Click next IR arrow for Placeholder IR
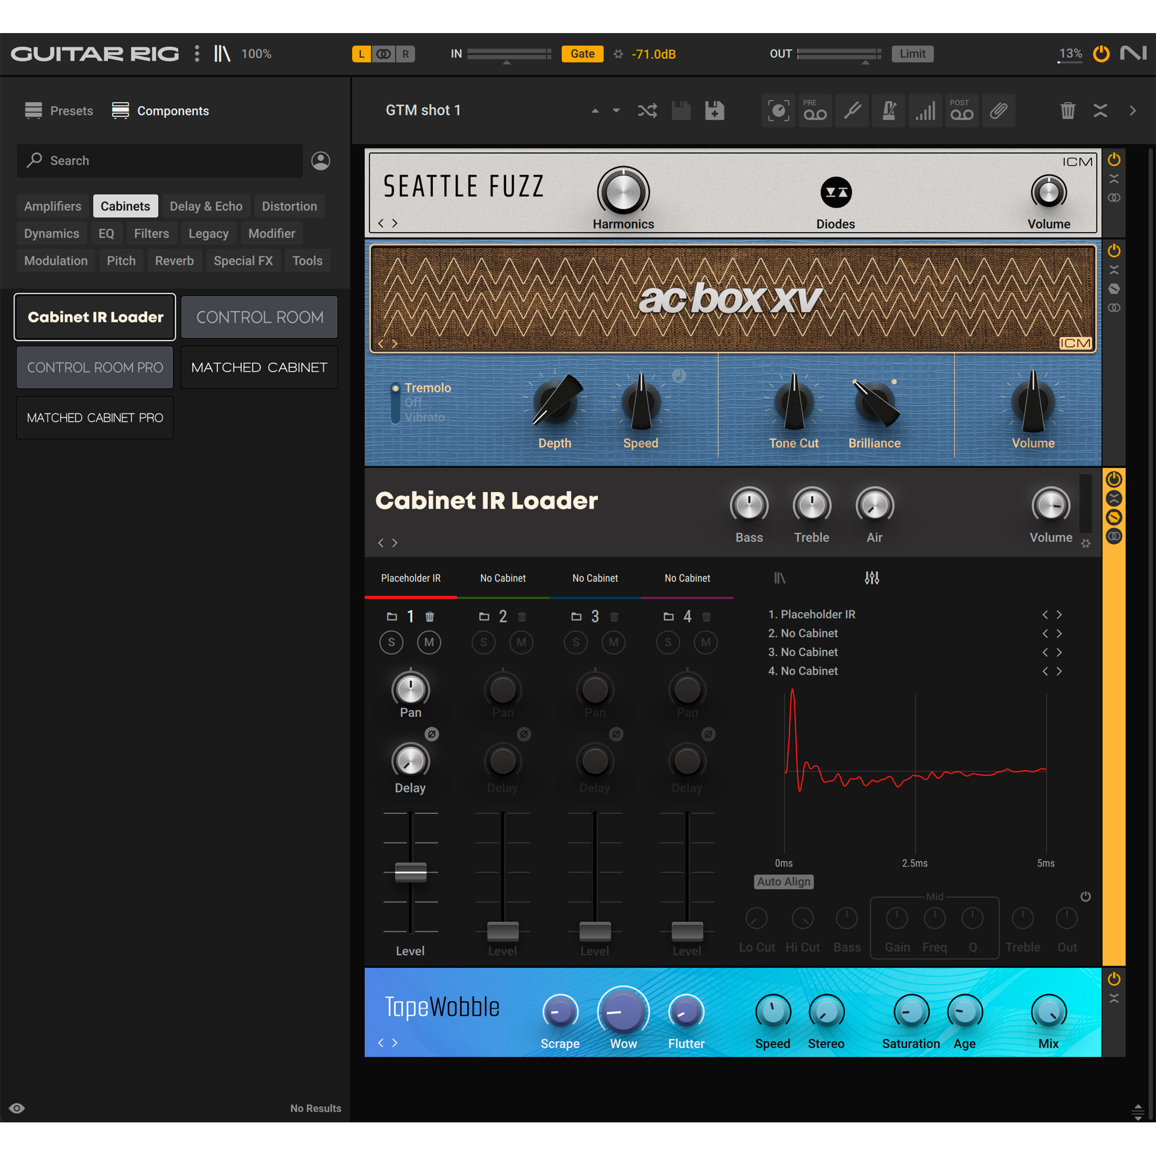Viewport: 1156px width, 1156px height. 1060,614
